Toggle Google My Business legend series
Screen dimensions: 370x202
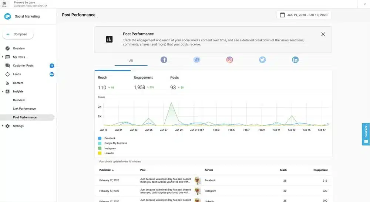[x=100, y=143]
